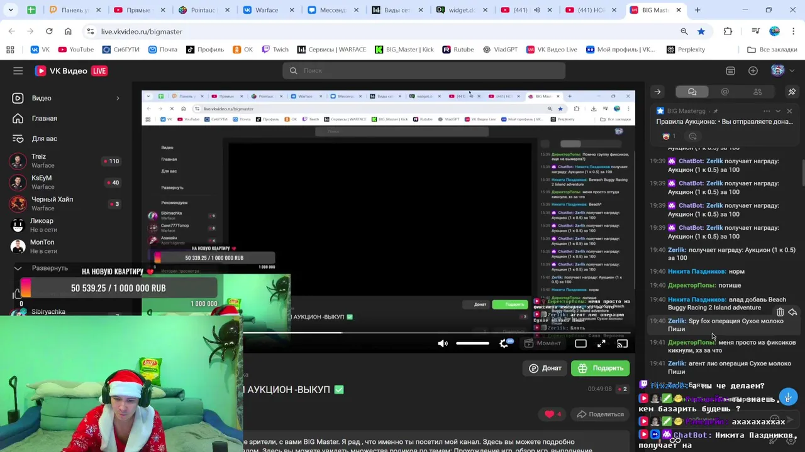Click the clown reaction on pinned message
Image resolution: width=805 pixels, height=452 pixels.
(x=669, y=136)
